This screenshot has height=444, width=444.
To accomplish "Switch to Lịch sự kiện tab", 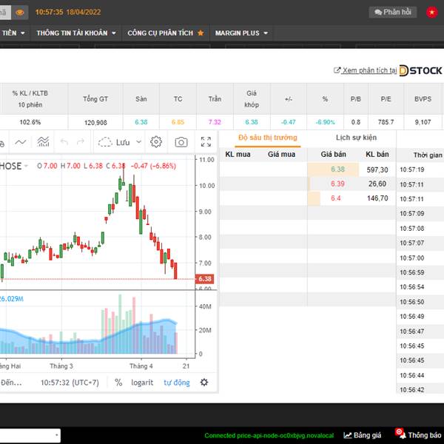I will click(356, 138).
